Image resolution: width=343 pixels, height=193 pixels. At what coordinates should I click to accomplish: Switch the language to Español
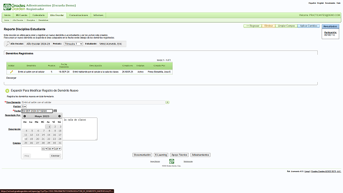point(312,3)
